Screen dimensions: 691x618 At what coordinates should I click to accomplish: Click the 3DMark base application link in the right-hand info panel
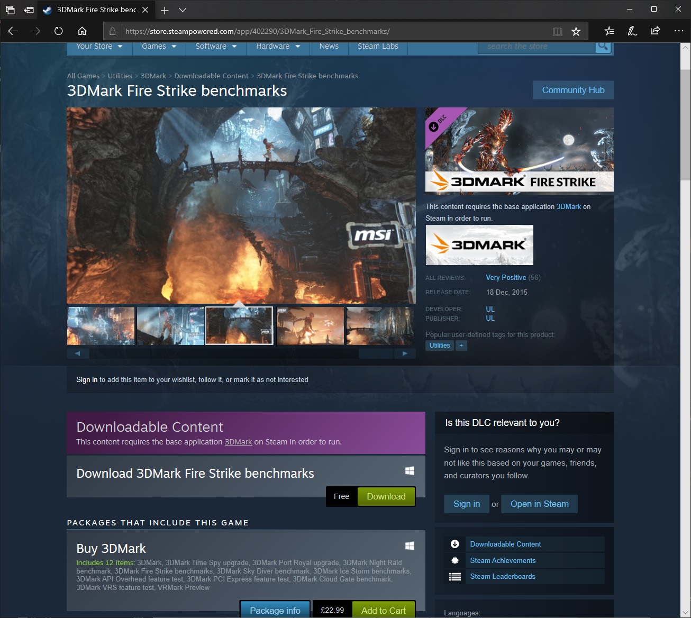(569, 207)
